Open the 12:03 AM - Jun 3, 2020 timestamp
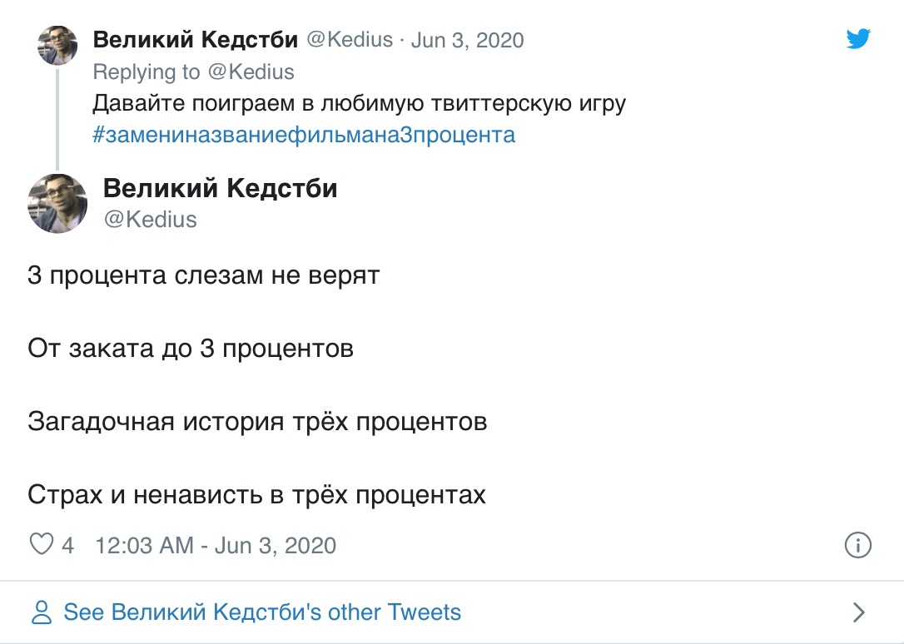This screenshot has height=644, width=904. click(216, 546)
